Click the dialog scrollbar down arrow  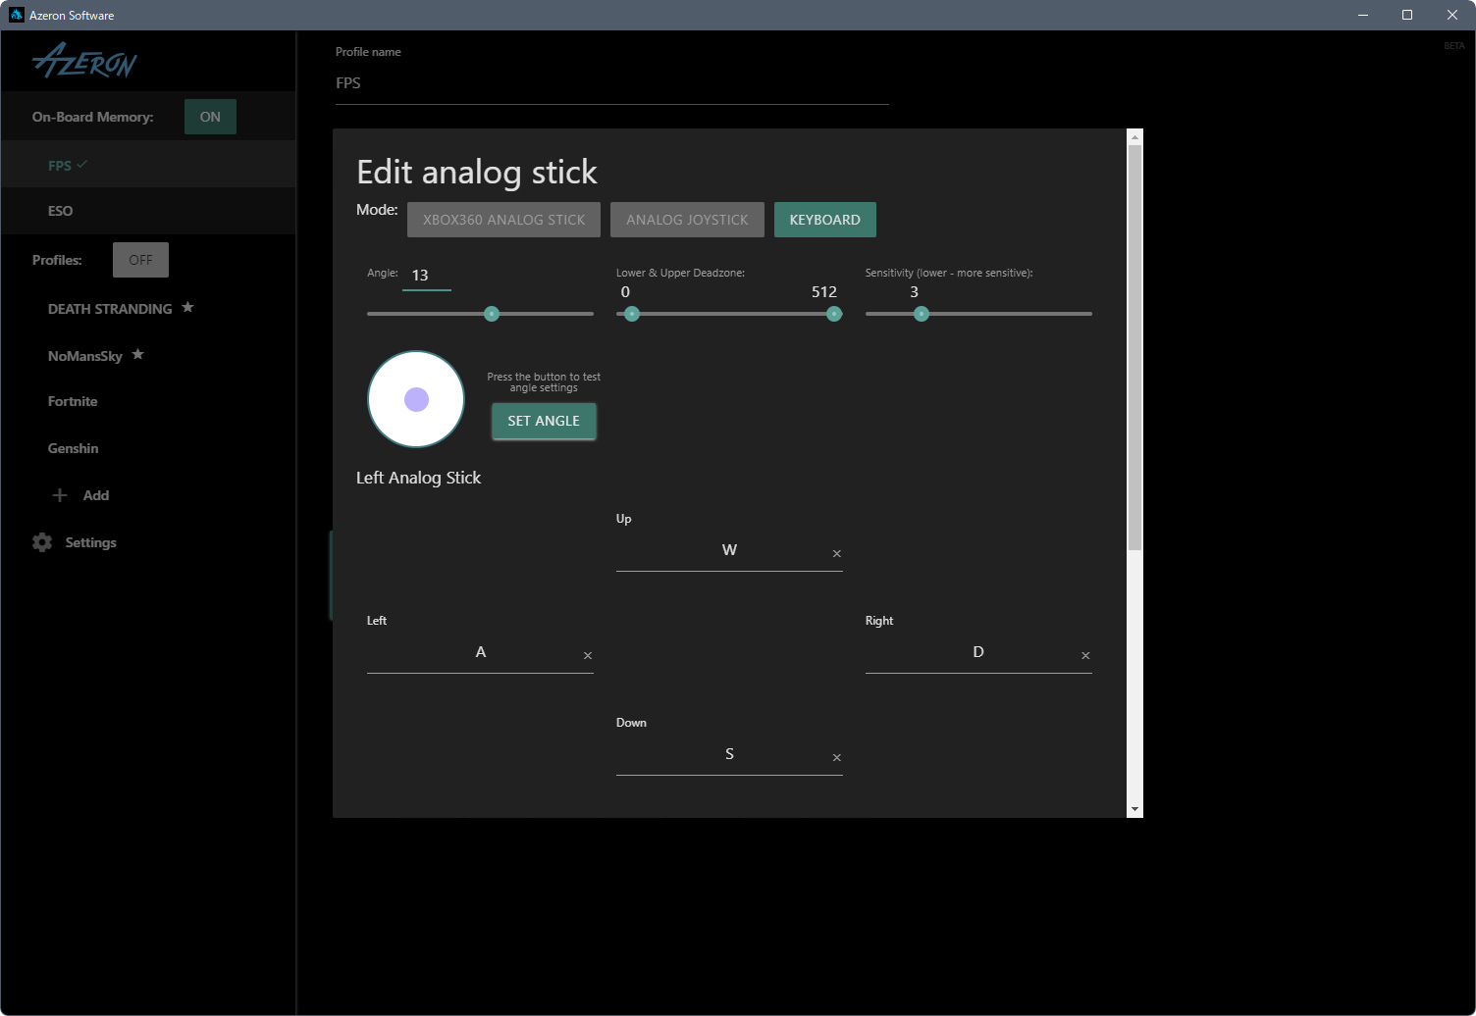[x=1134, y=810]
